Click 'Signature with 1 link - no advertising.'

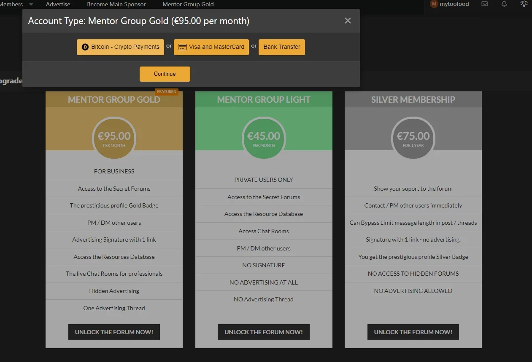[413, 240]
